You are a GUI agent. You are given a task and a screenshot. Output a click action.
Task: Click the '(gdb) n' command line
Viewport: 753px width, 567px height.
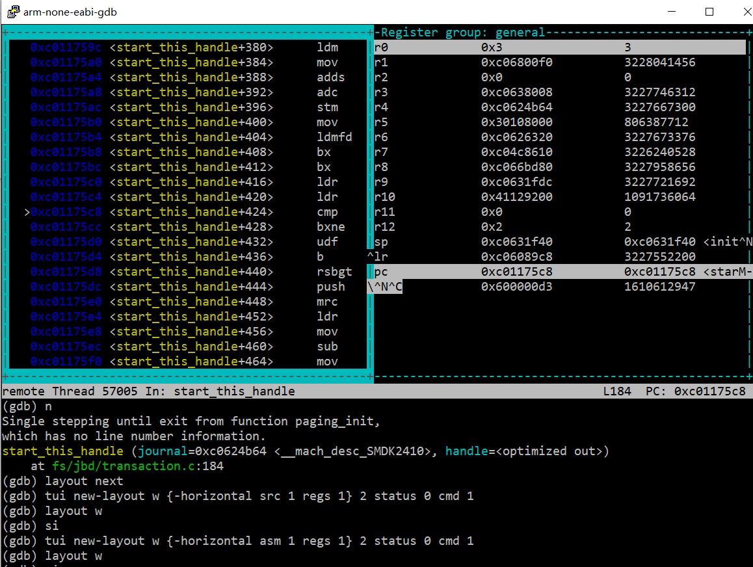[x=27, y=406]
